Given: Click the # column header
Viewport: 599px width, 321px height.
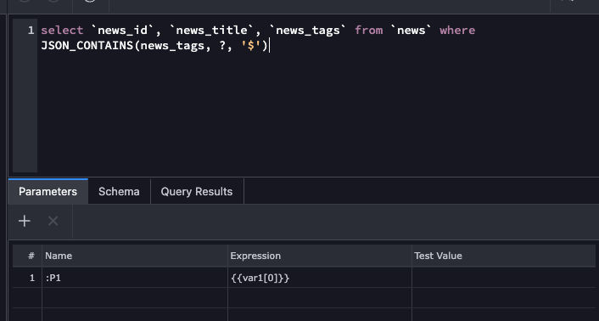Looking at the screenshot, I should [27, 256].
